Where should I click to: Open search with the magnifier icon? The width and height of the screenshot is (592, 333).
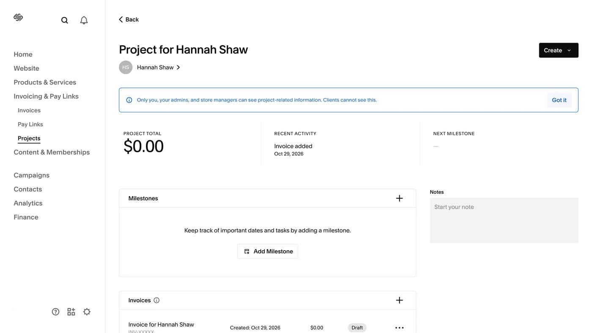click(x=65, y=20)
